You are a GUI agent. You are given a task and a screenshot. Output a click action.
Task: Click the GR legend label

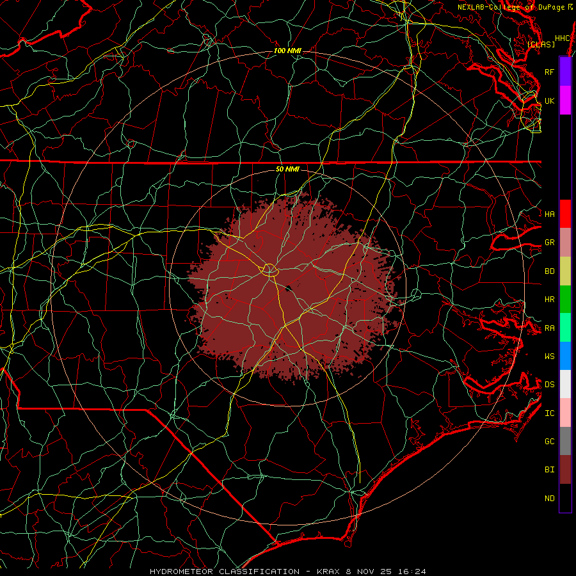click(549, 243)
